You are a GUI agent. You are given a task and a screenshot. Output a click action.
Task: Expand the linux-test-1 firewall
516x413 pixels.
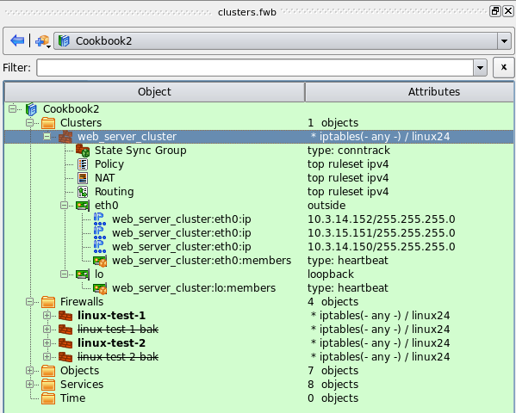[47, 315]
